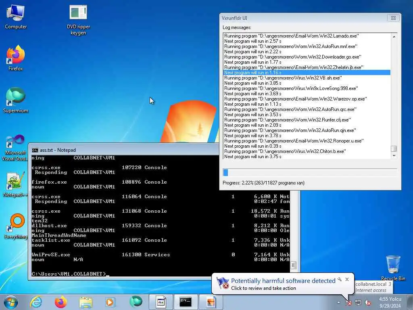The width and height of the screenshot is (413, 310).
Task: Select log line with Worm.Win32.Runfer.cfj.exe
Action: pos(307,119)
